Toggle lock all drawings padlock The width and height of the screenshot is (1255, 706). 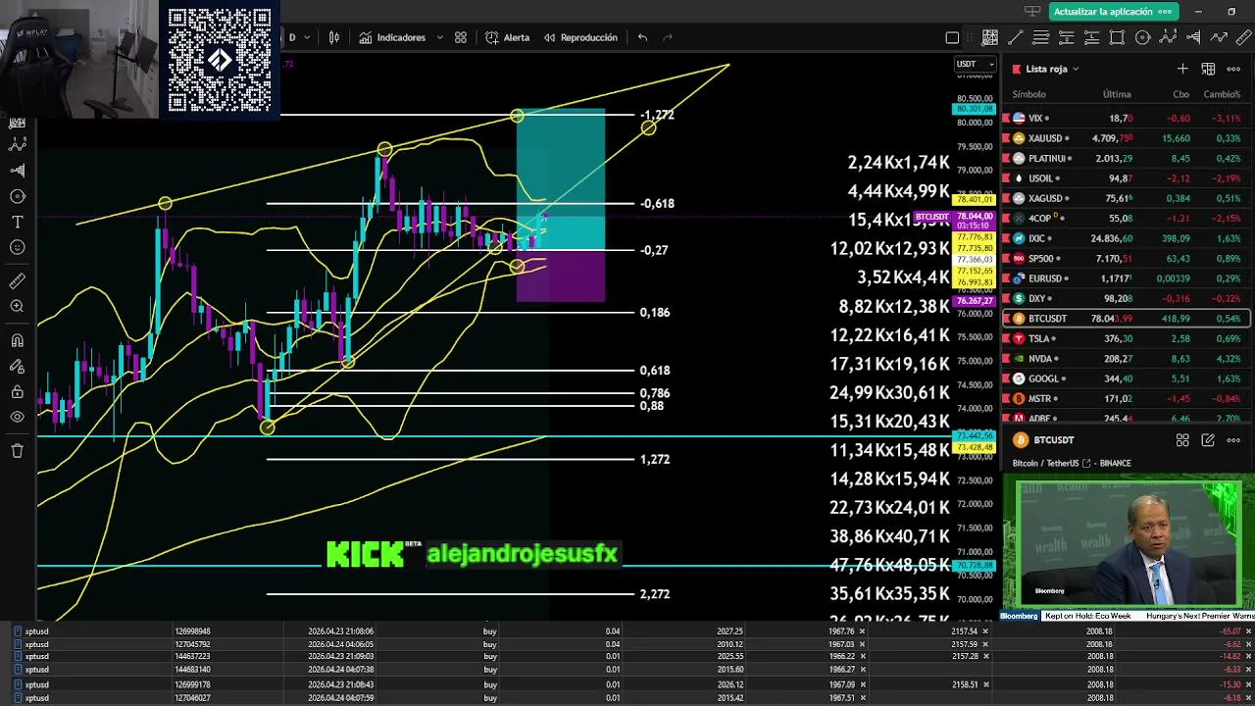17,392
